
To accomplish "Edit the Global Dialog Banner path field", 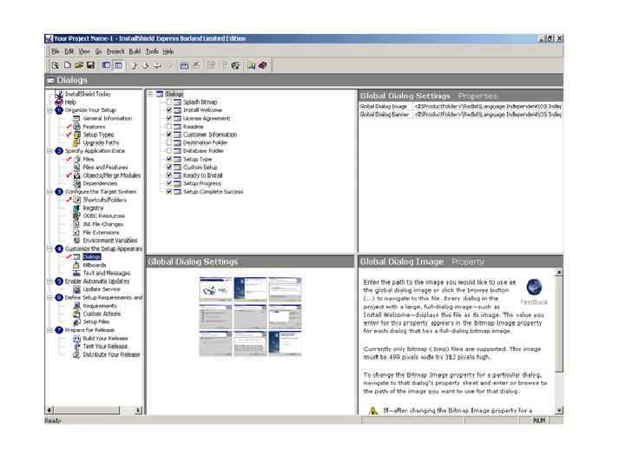I will coord(487,115).
